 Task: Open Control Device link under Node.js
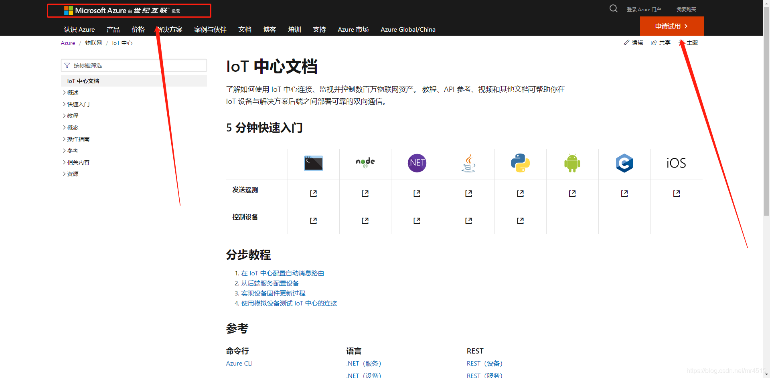pos(365,221)
